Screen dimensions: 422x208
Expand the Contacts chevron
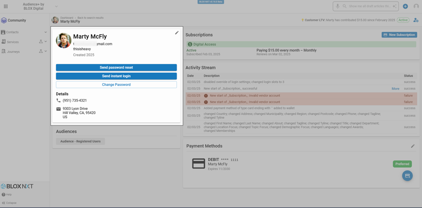click(x=45, y=32)
